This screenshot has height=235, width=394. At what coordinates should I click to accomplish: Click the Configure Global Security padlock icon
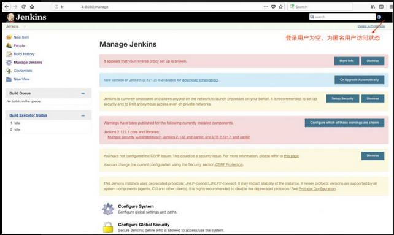tap(108, 227)
